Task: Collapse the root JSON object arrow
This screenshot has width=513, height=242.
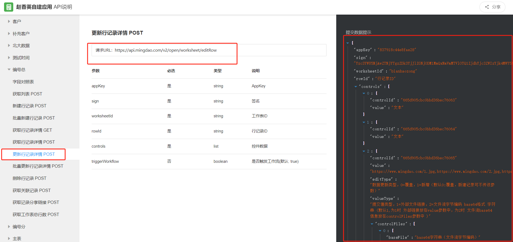Action: [x=348, y=43]
